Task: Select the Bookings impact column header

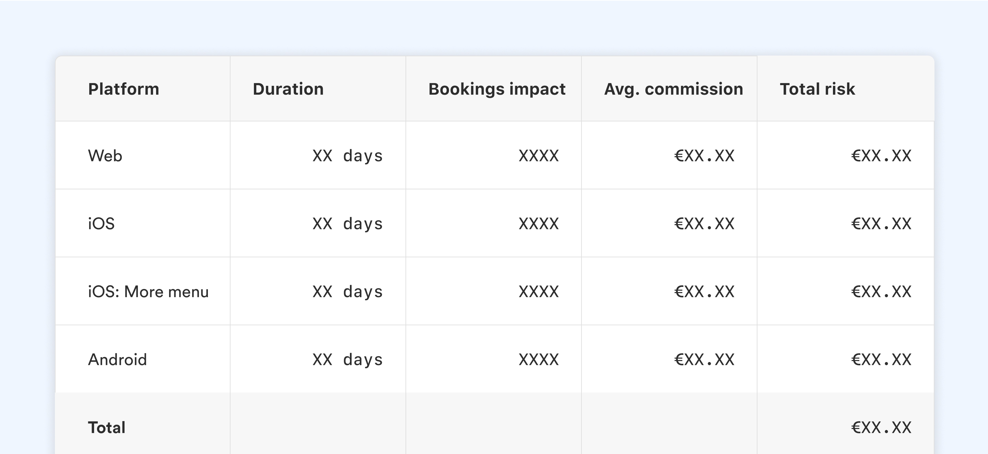Action: coord(497,89)
